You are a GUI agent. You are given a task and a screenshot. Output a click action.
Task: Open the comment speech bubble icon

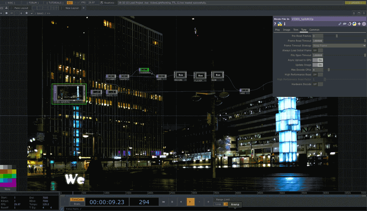(345, 24)
